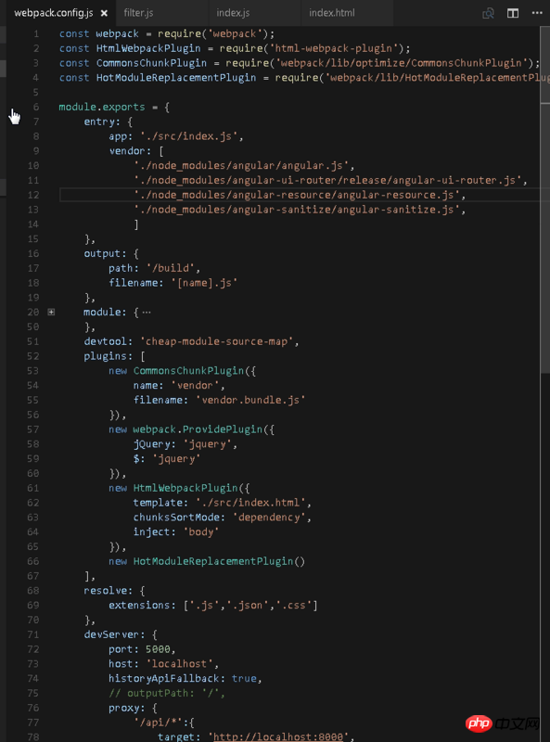This screenshot has width=550, height=742.
Task: Split the editor with split icon
Action: coord(513,13)
